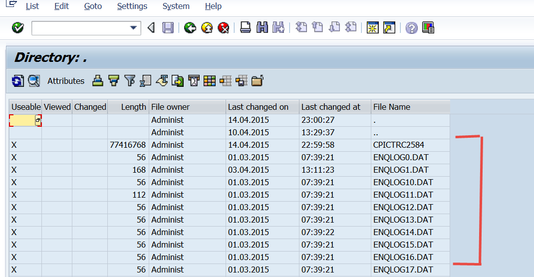Click the Help question mark icon
This screenshot has height=277, width=534.
(411, 27)
